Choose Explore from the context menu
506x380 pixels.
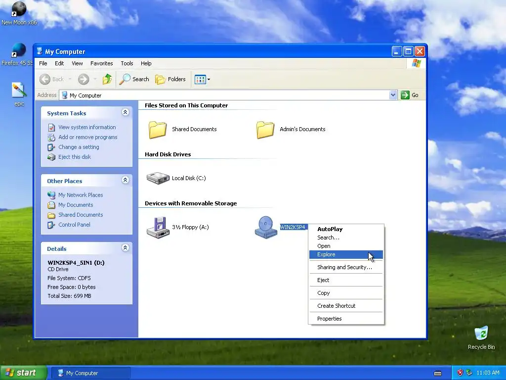346,255
